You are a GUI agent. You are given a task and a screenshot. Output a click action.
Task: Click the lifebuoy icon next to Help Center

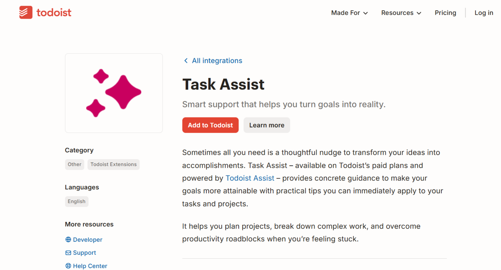tap(68, 266)
